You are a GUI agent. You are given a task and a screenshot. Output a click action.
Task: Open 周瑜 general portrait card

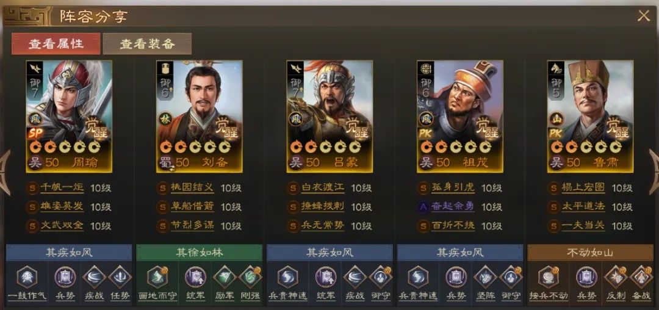coord(69,117)
